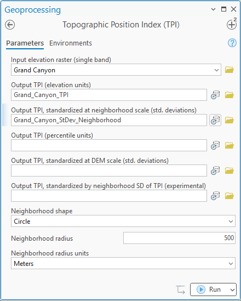Run the Topographic Position Index tool
The height and width of the screenshot is (301, 241).
point(209,289)
